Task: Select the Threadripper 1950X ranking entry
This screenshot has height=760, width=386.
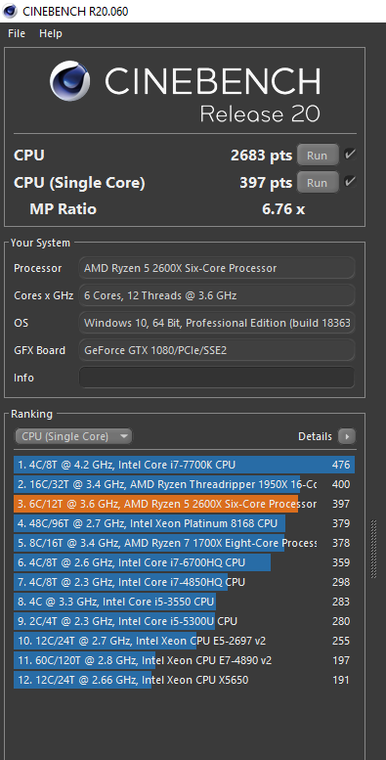Action: point(184,484)
